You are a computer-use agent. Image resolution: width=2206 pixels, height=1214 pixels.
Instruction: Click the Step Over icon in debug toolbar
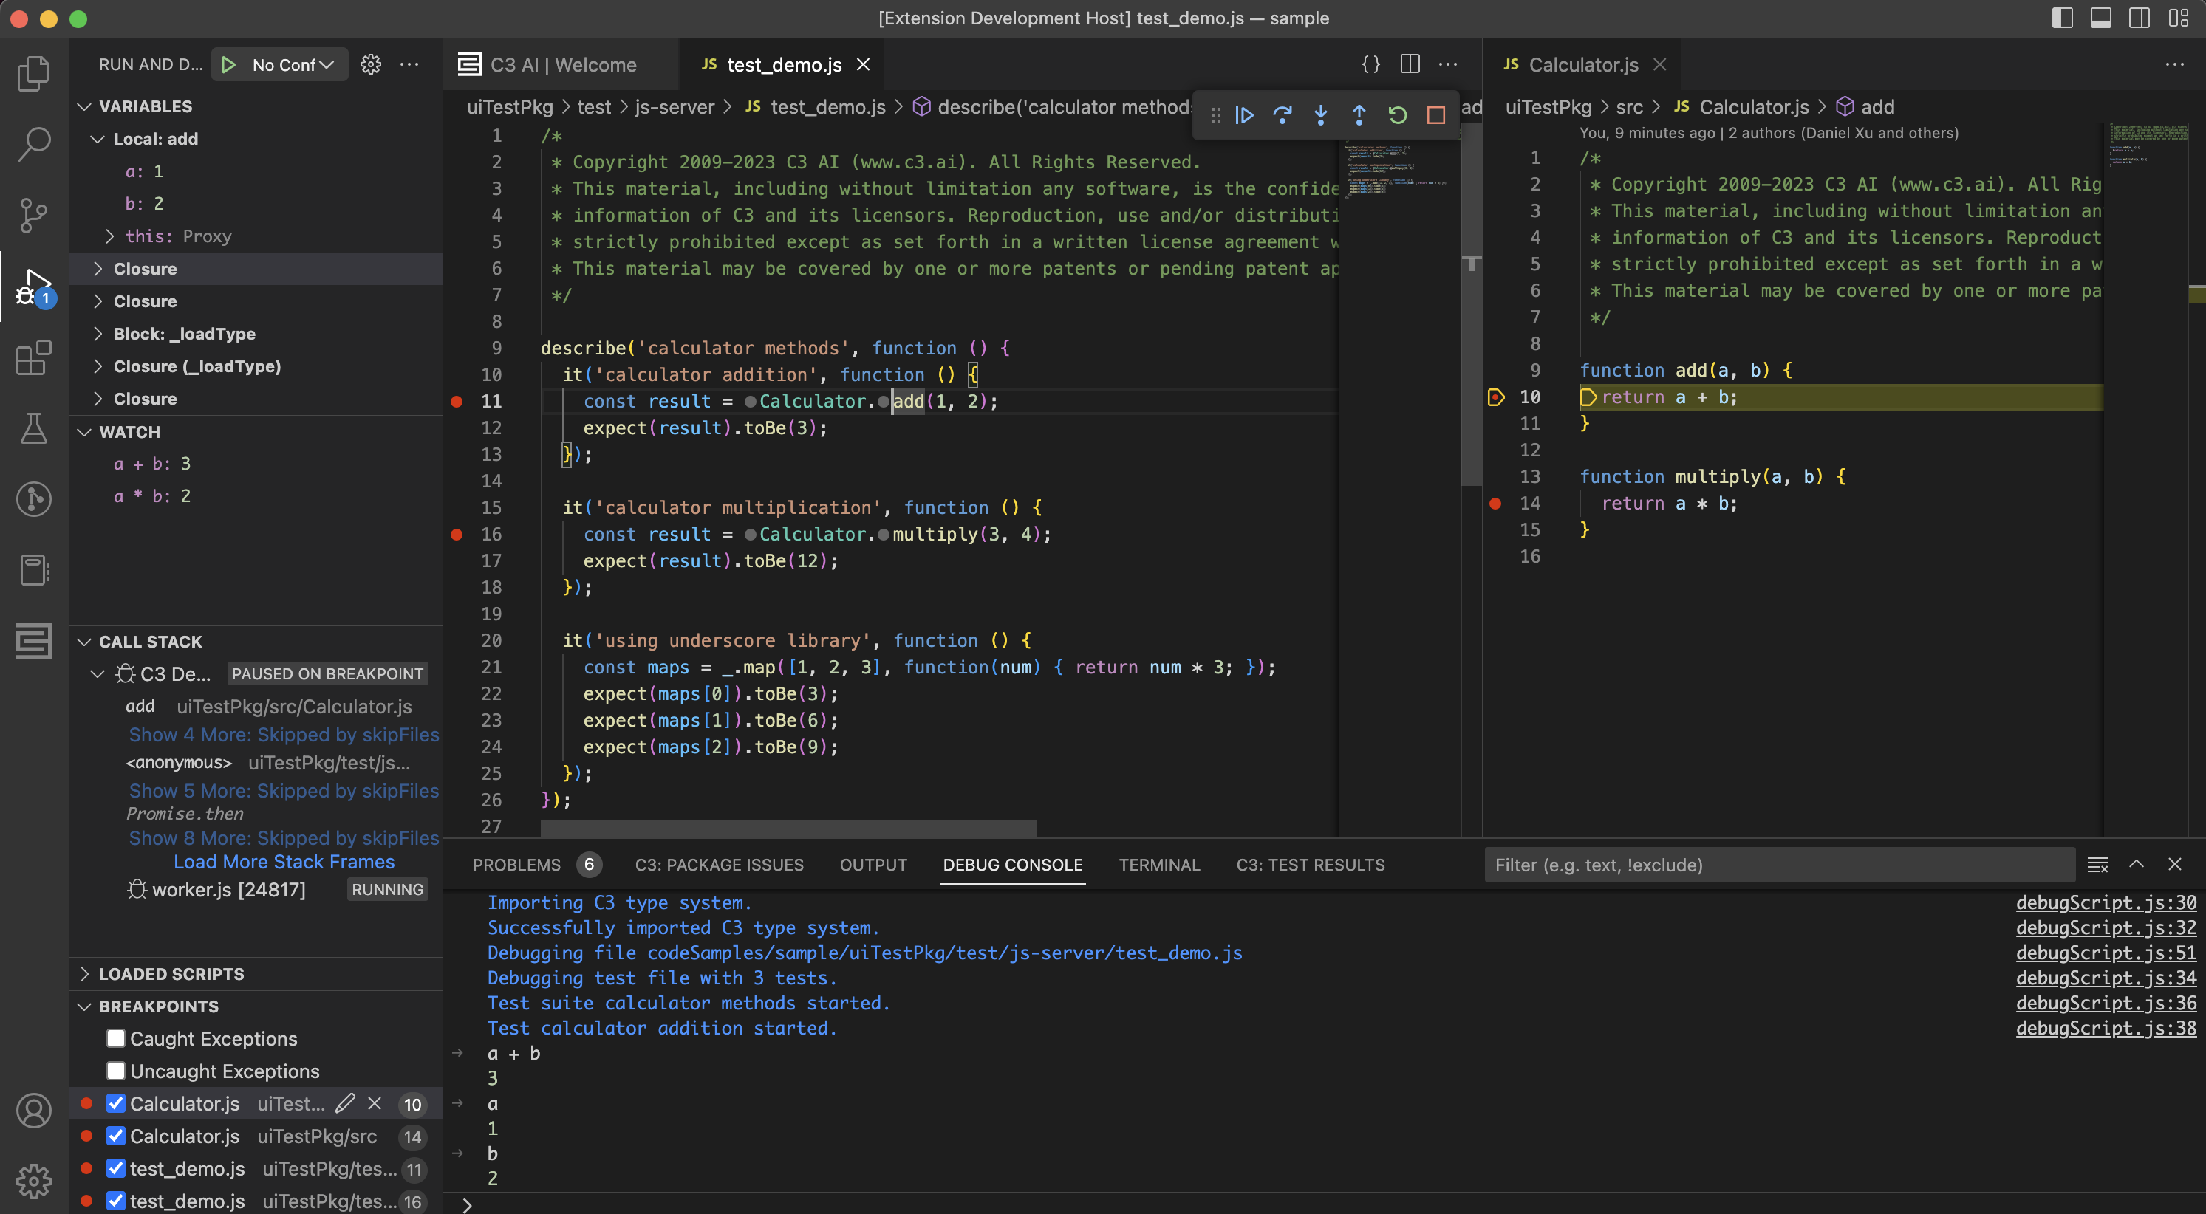(x=1283, y=114)
